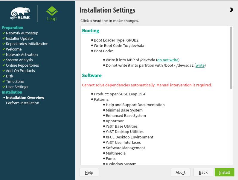The height and width of the screenshot is (180, 238).
Task: Click the Installation Overview arrow icon
Action: coord(4,97)
